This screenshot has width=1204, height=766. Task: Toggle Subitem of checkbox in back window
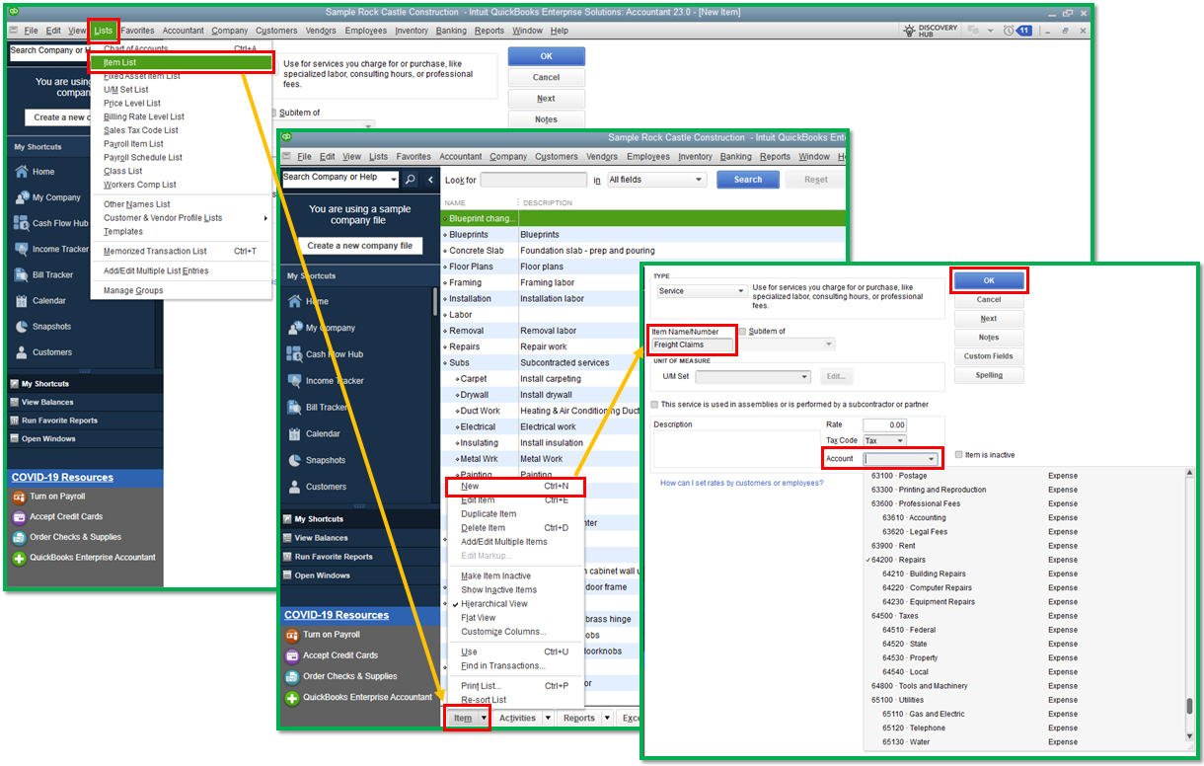tap(274, 113)
